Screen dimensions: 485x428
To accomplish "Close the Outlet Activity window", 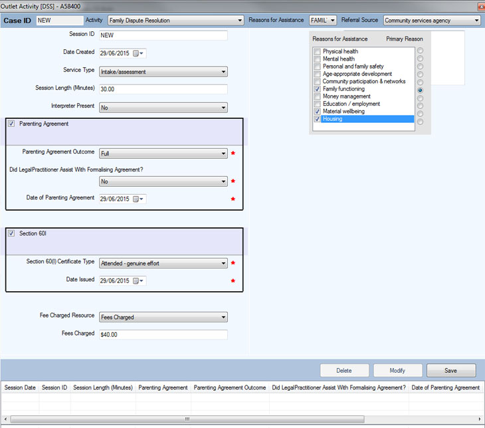I will click(480, 6).
